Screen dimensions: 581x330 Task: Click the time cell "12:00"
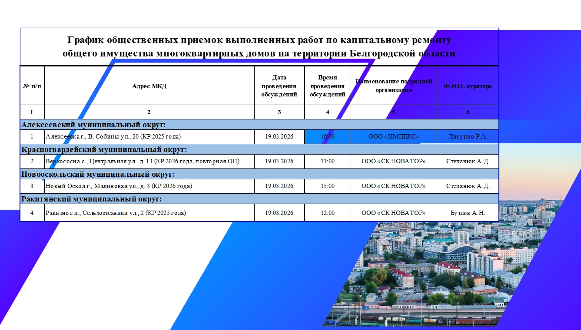[x=328, y=213]
